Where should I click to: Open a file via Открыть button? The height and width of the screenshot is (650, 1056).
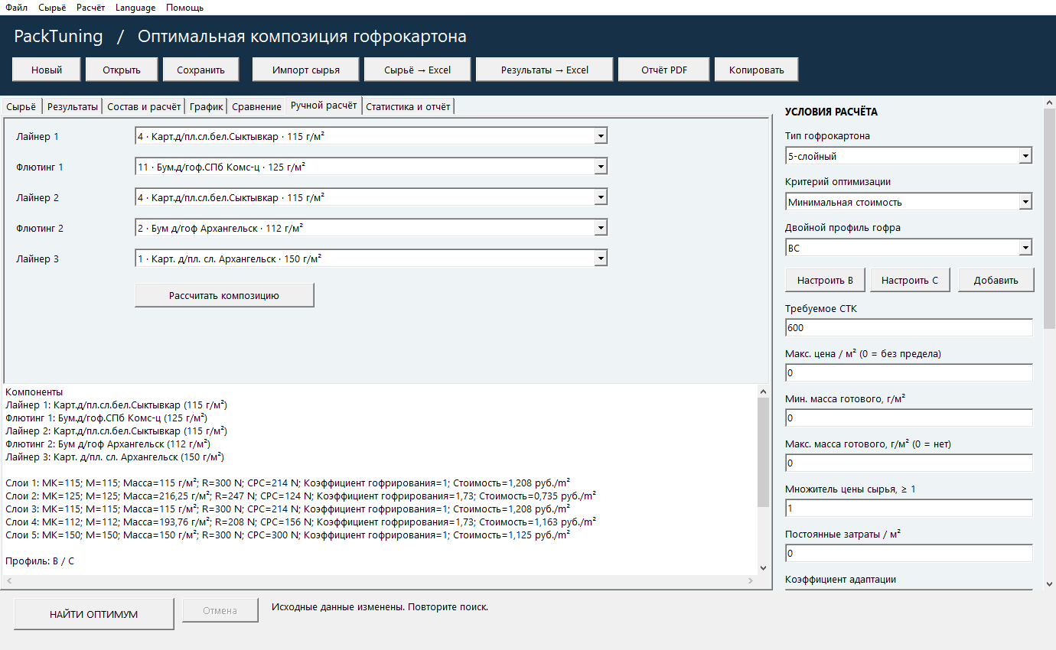[x=122, y=70]
